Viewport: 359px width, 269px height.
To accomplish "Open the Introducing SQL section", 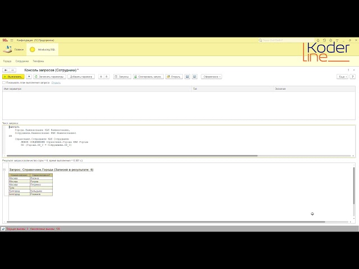I will click(x=43, y=49).
